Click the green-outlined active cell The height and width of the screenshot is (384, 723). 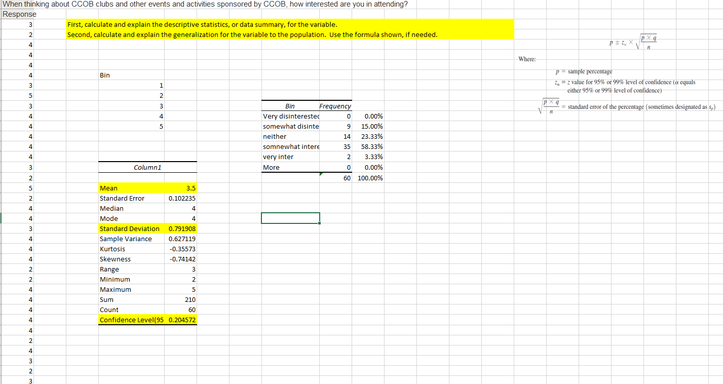290,218
